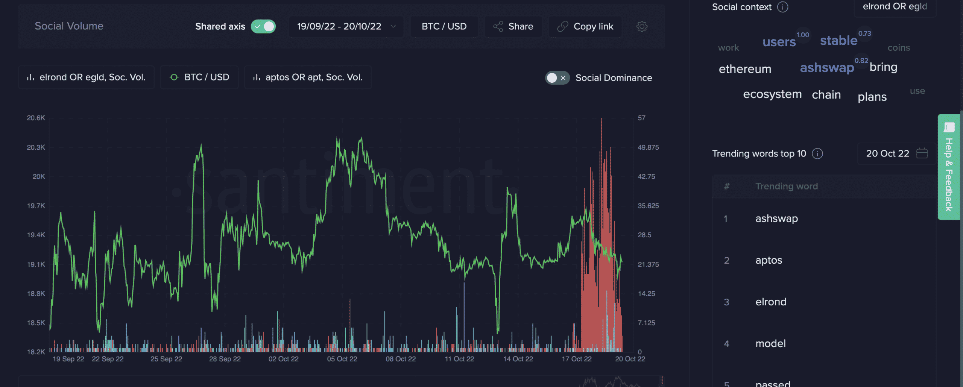
Task: Click the '49.875' right axis label
Action: coord(648,147)
